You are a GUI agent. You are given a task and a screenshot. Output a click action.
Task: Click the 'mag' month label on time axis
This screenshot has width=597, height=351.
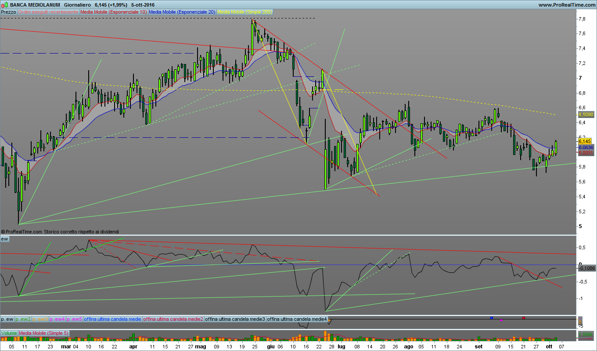[x=201, y=346]
